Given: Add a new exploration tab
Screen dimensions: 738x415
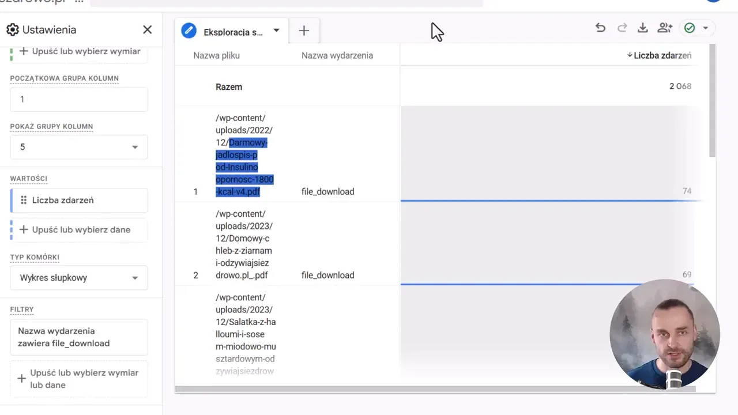Looking at the screenshot, I should coord(304,31).
